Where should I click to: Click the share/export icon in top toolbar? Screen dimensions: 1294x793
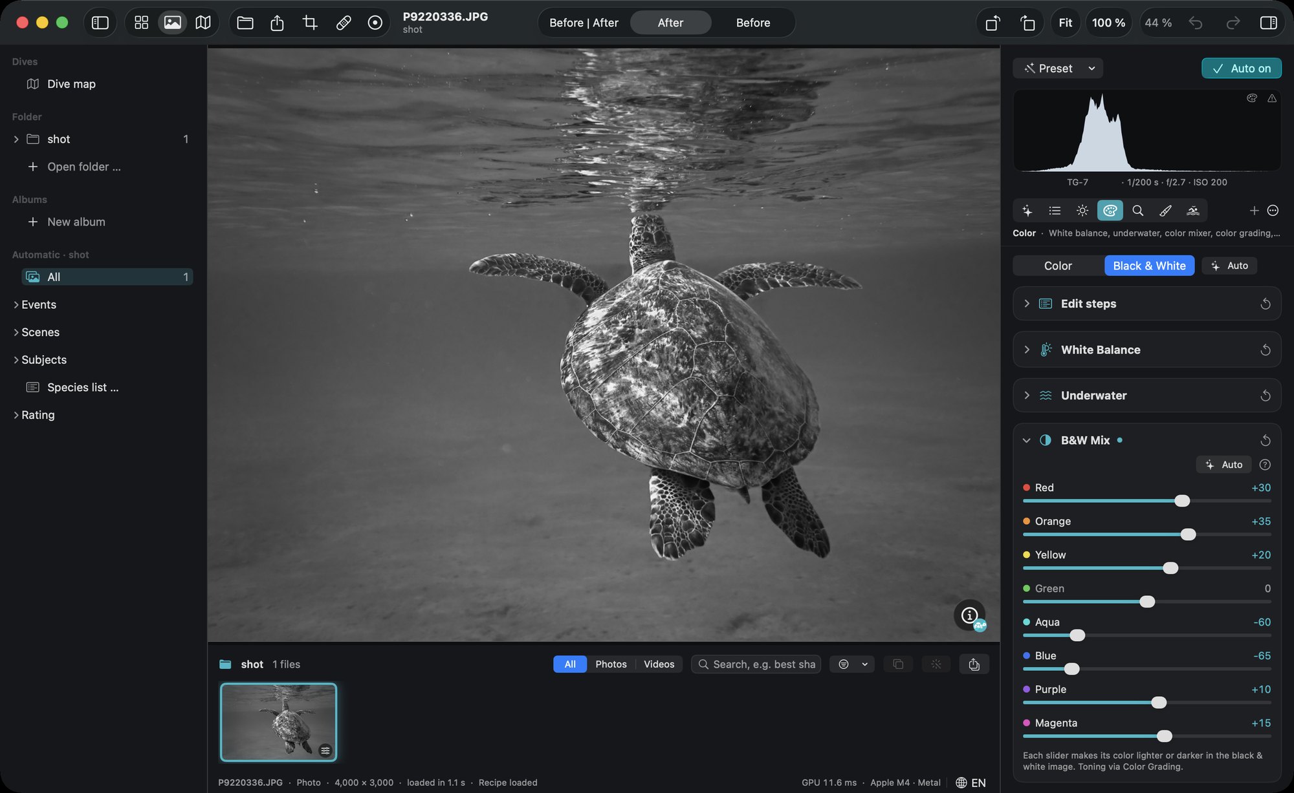coord(277,23)
